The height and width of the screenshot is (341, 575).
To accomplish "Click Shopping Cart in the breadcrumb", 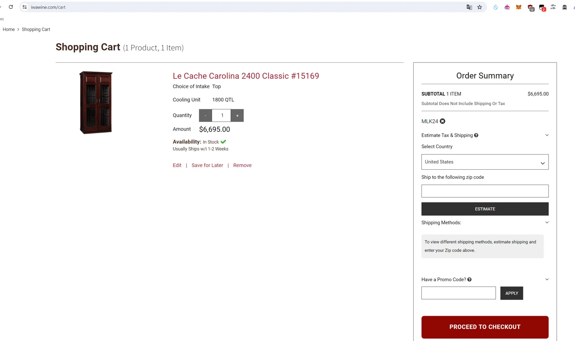I will click(x=36, y=30).
